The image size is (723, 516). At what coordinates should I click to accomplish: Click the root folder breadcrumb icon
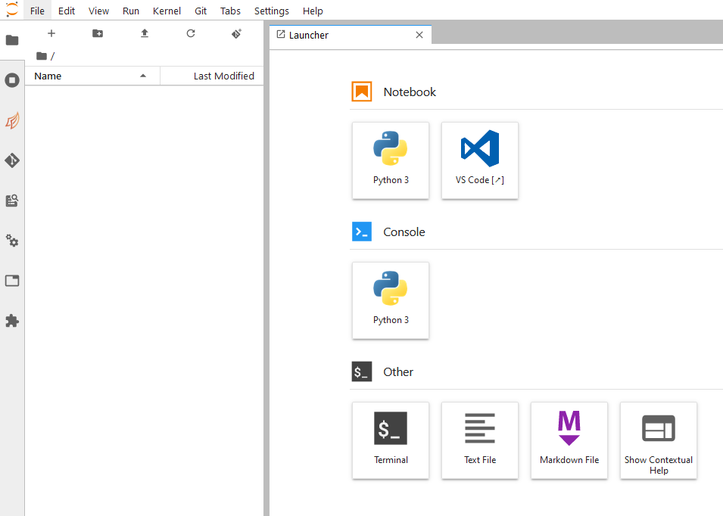42,56
